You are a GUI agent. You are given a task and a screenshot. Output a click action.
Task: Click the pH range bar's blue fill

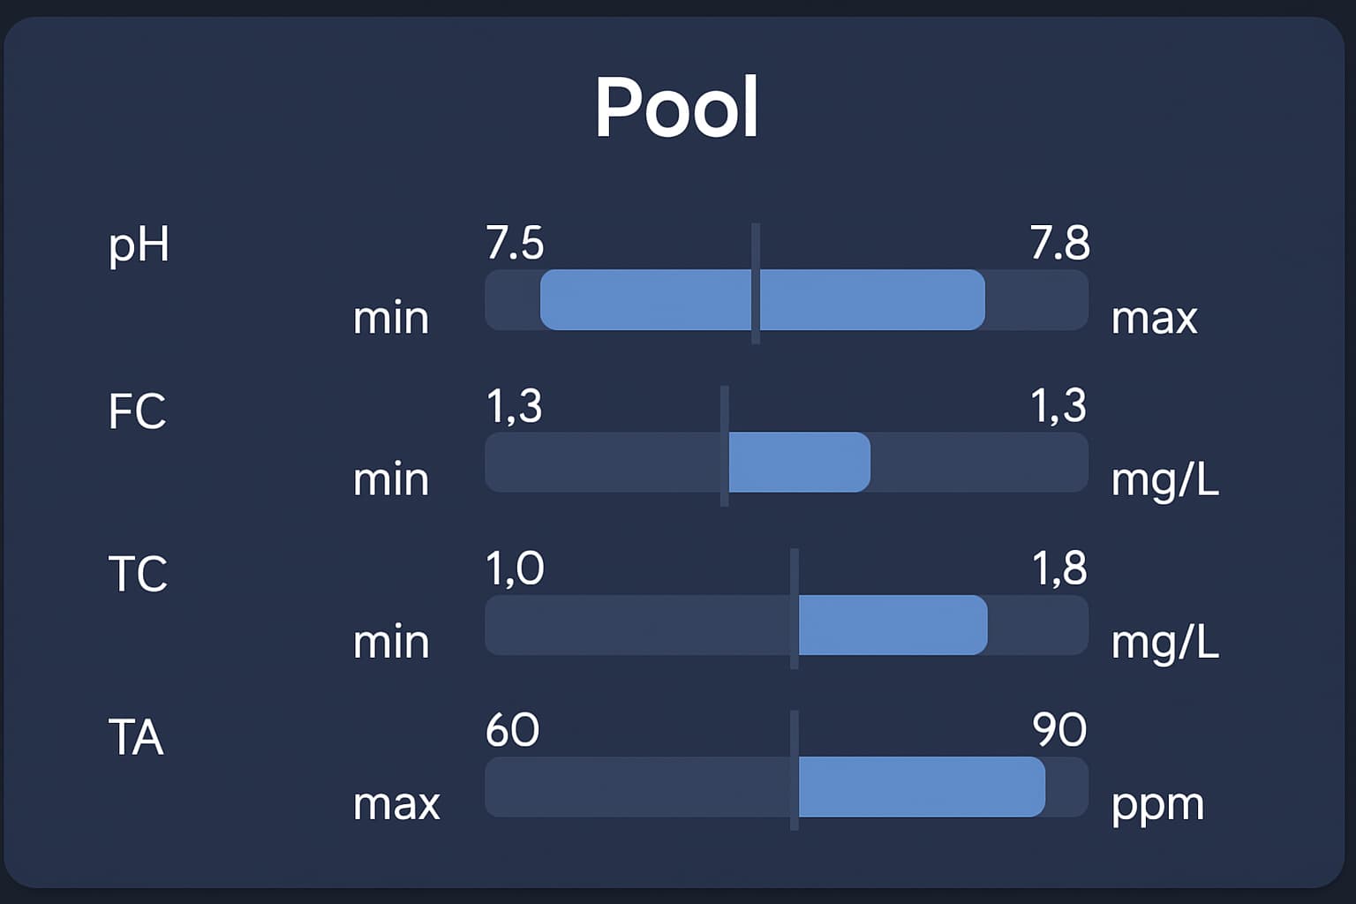point(763,300)
